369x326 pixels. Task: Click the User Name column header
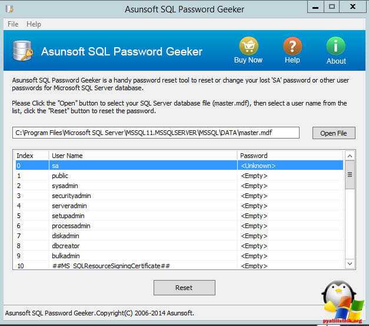(x=142, y=156)
